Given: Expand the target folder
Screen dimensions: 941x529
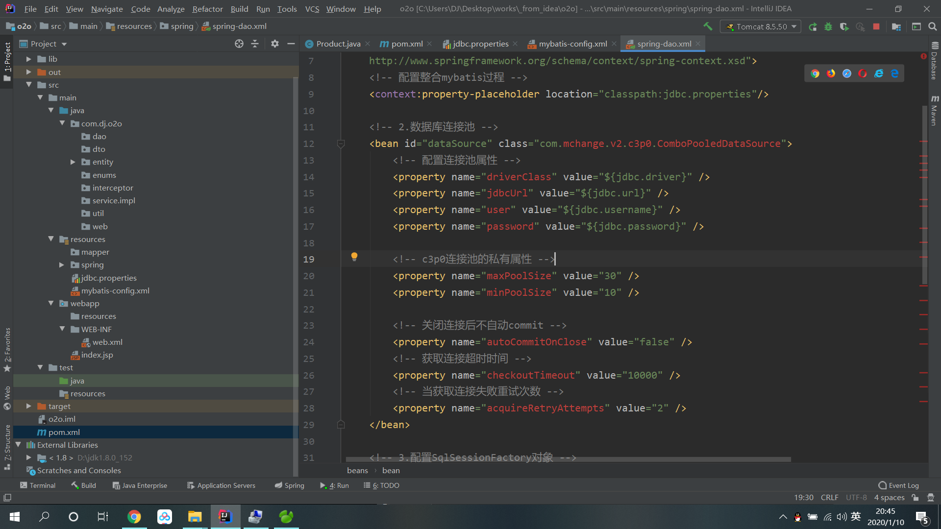Looking at the screenshot, I should click(29, 406).
